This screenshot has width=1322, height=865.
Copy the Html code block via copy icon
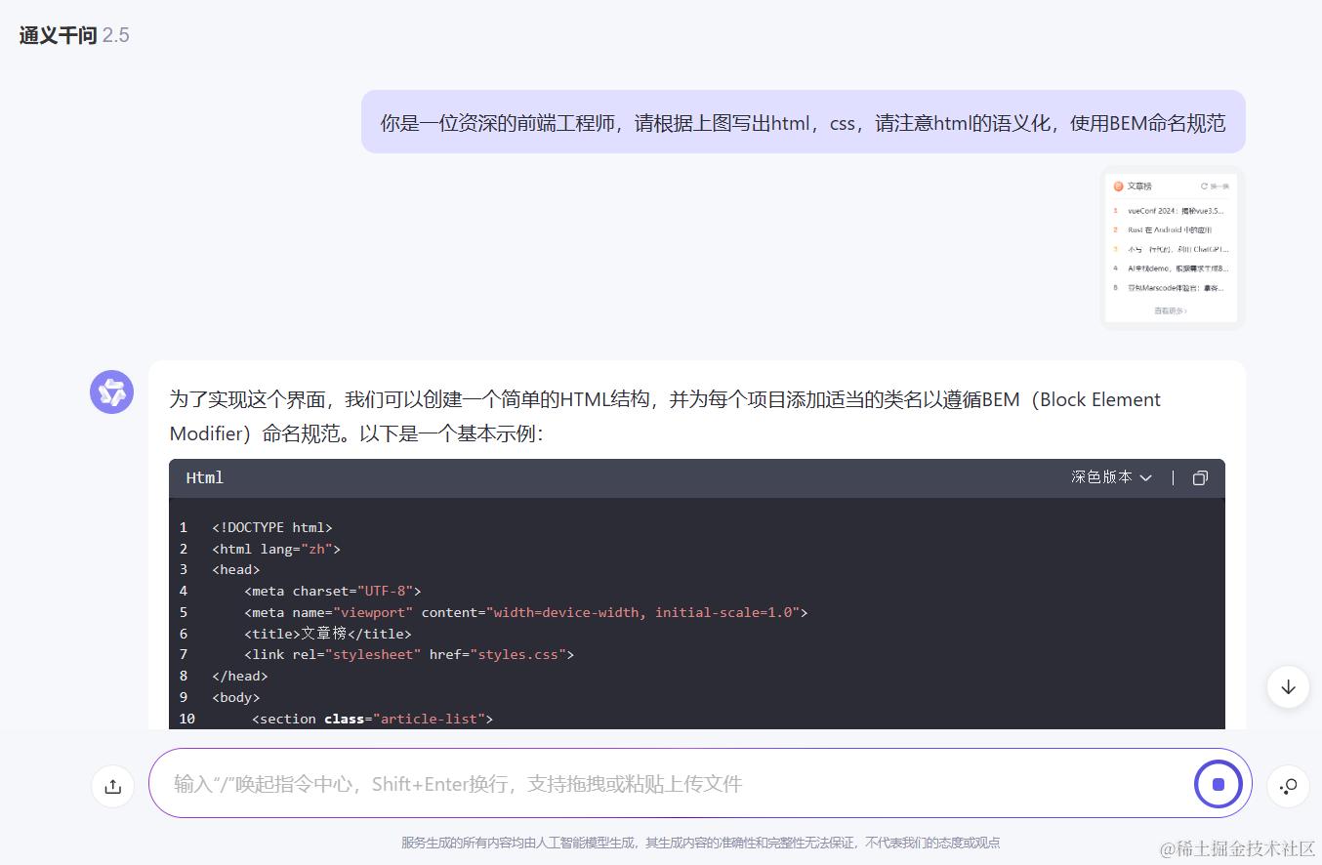[1200, 477]
